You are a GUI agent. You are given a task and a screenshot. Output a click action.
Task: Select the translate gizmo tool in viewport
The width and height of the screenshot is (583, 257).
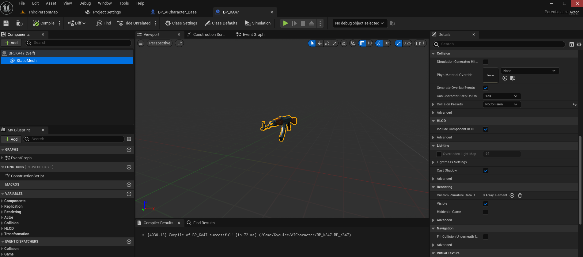(x=320, y=43)
